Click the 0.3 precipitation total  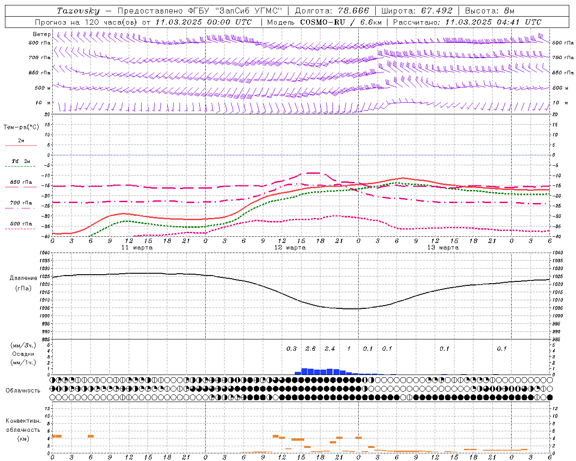[x=292, y=348]
